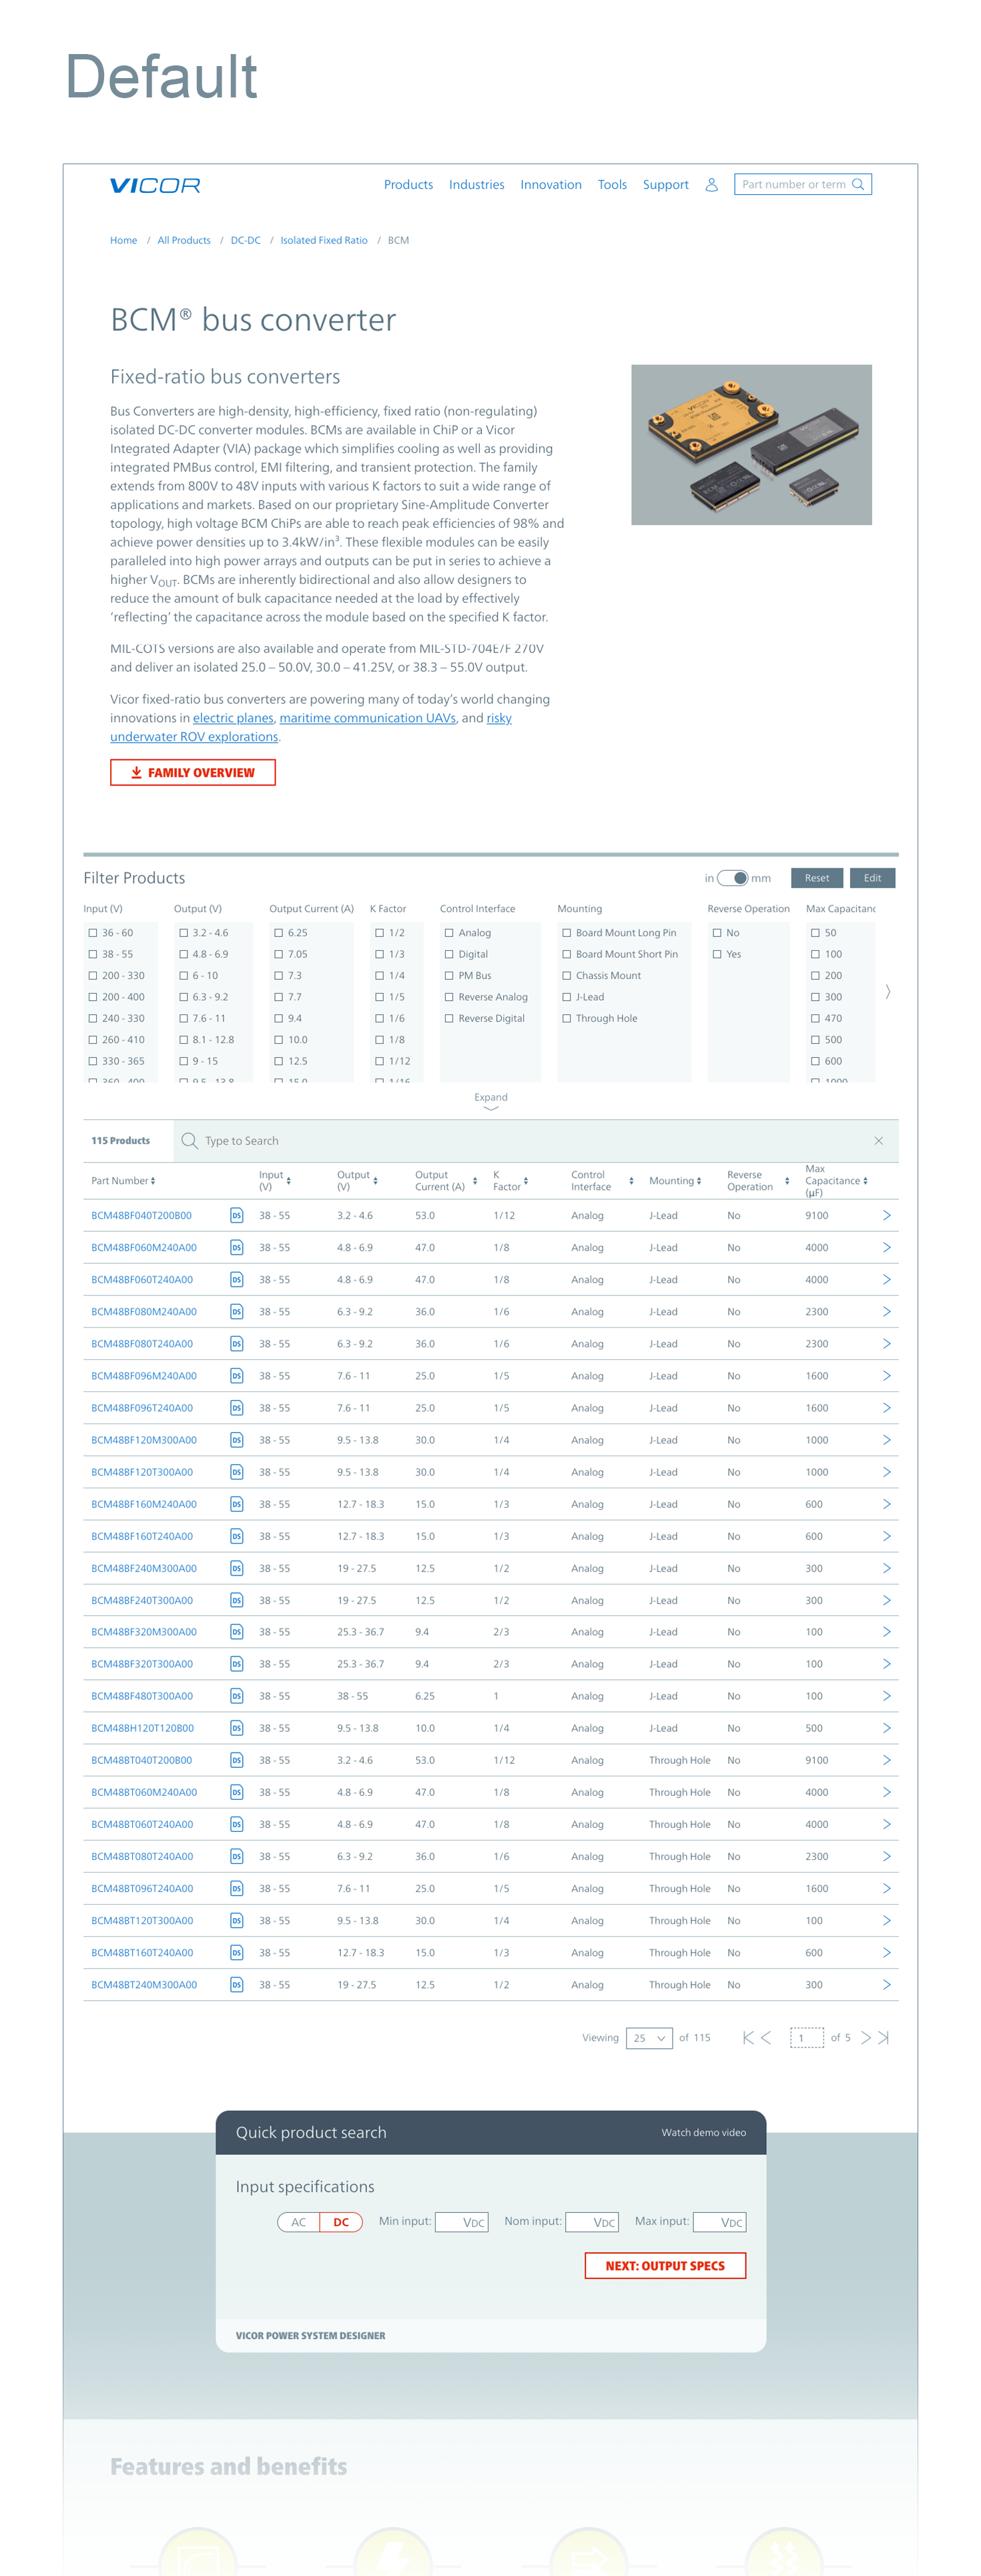Screen dimensions: 981x2576
Task: Select the DC input type
Action: [x=341, y=2222]
